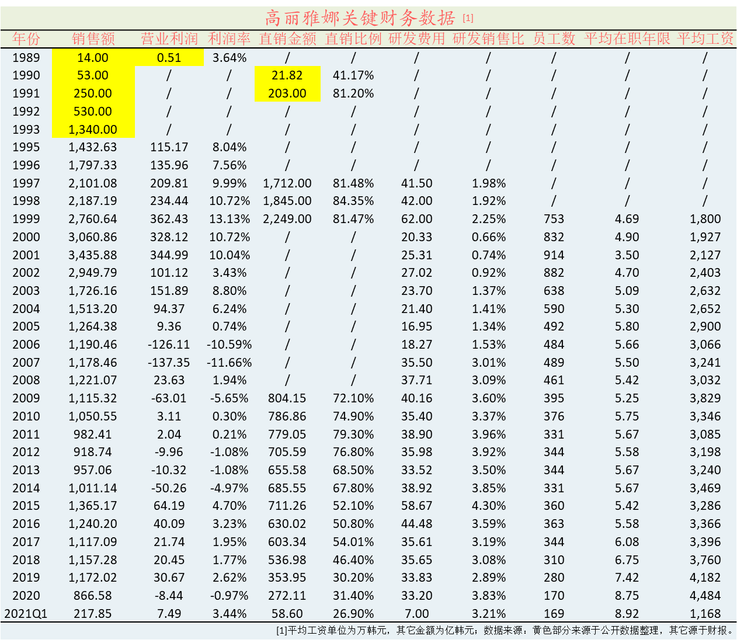Image resolution: width=737 pixels, height=643 pixels.
Task: Click the highlighted direct sales cell "21.82"
Action: tap(287, 75)
